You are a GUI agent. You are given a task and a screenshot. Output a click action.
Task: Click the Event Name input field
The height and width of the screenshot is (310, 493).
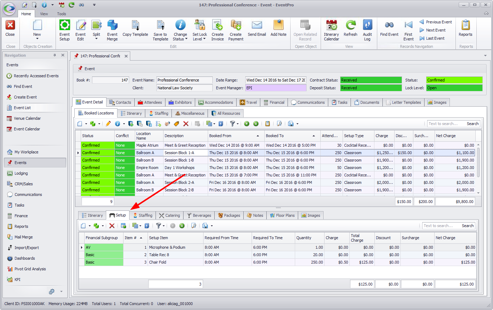tap(185, 80)
